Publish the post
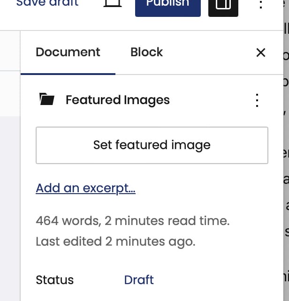Screen dimensions: 289x301 168,8
